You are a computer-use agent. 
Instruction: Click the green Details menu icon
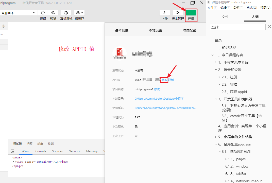click(x=191, y=13)
